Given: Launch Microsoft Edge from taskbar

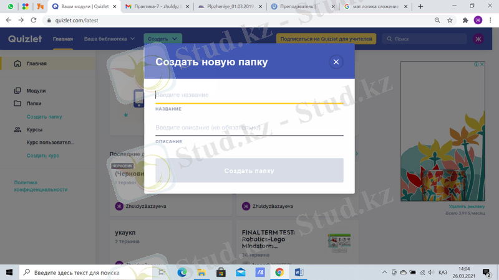Looking at the screenshot, I should pos(182,273).
